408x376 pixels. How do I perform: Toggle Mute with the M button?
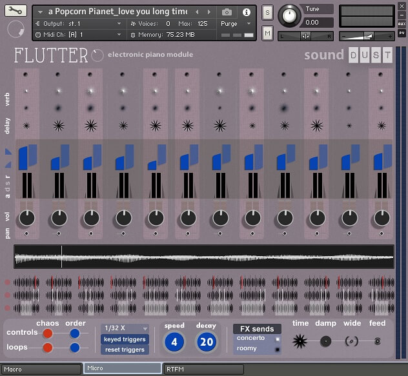pyautogui.click(x=267, y=34)
